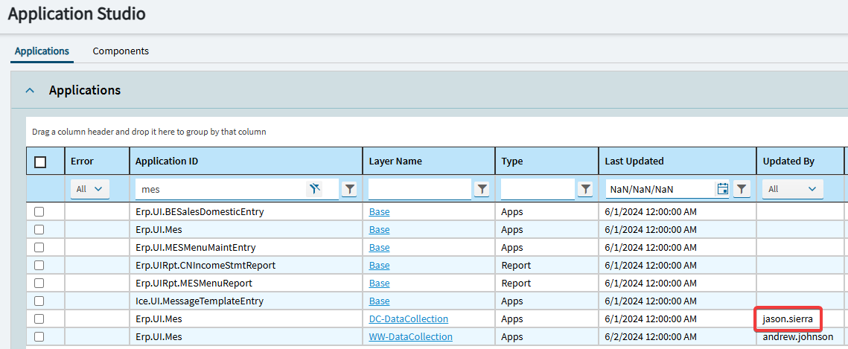Sort by the Last Updated column header
This screenshot has height=349, width=848.
pyautogui.click(x=634, y=161)
